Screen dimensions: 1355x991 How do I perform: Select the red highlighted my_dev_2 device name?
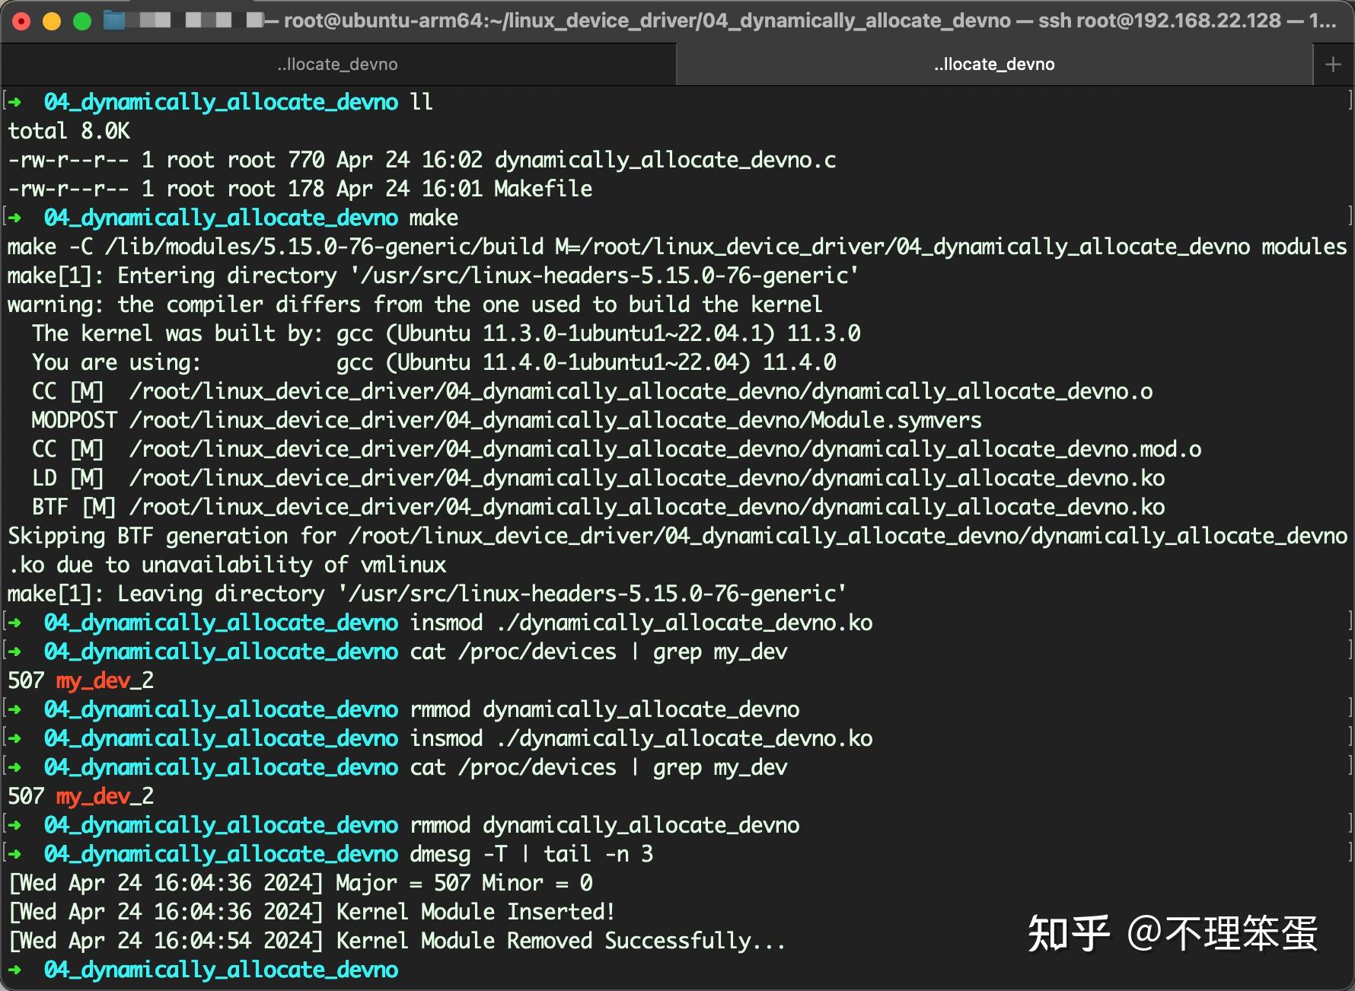(103, 680)
